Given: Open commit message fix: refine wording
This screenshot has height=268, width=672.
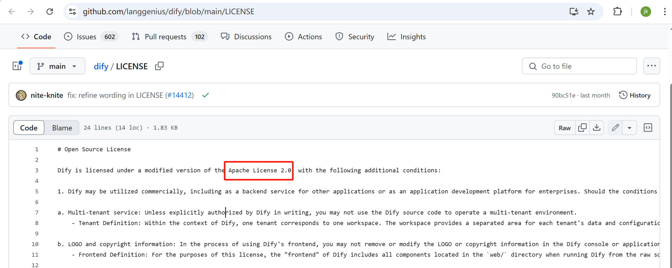Looking at the screenshot, I should pos(115,95).
